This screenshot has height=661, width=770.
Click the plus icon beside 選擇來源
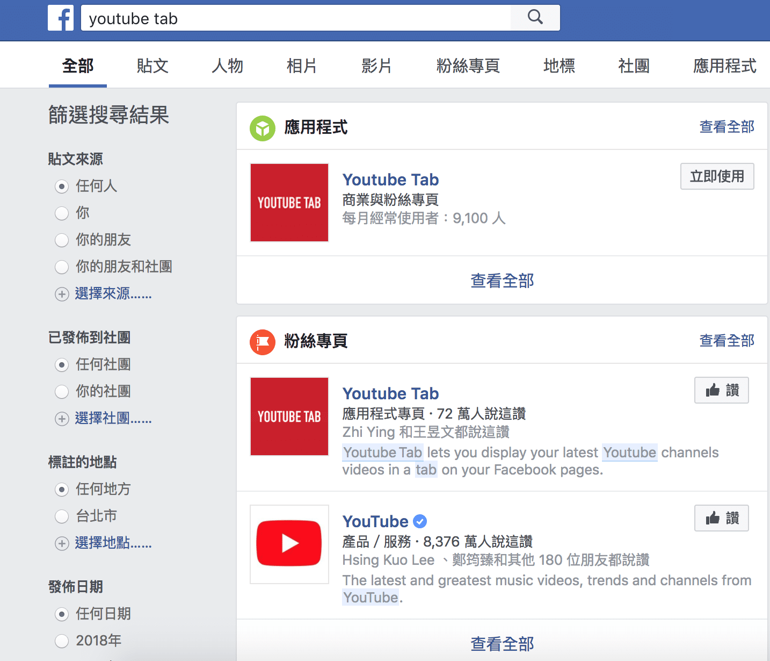pos(62,294)
